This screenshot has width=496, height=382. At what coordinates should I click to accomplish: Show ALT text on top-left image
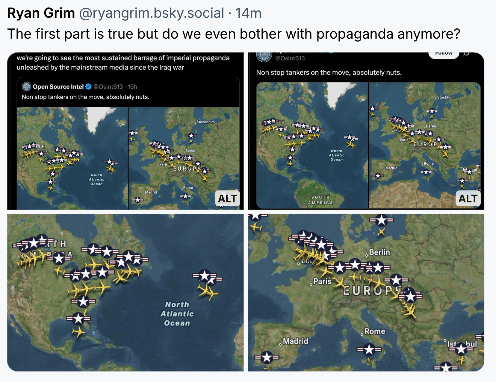[227, 198]
